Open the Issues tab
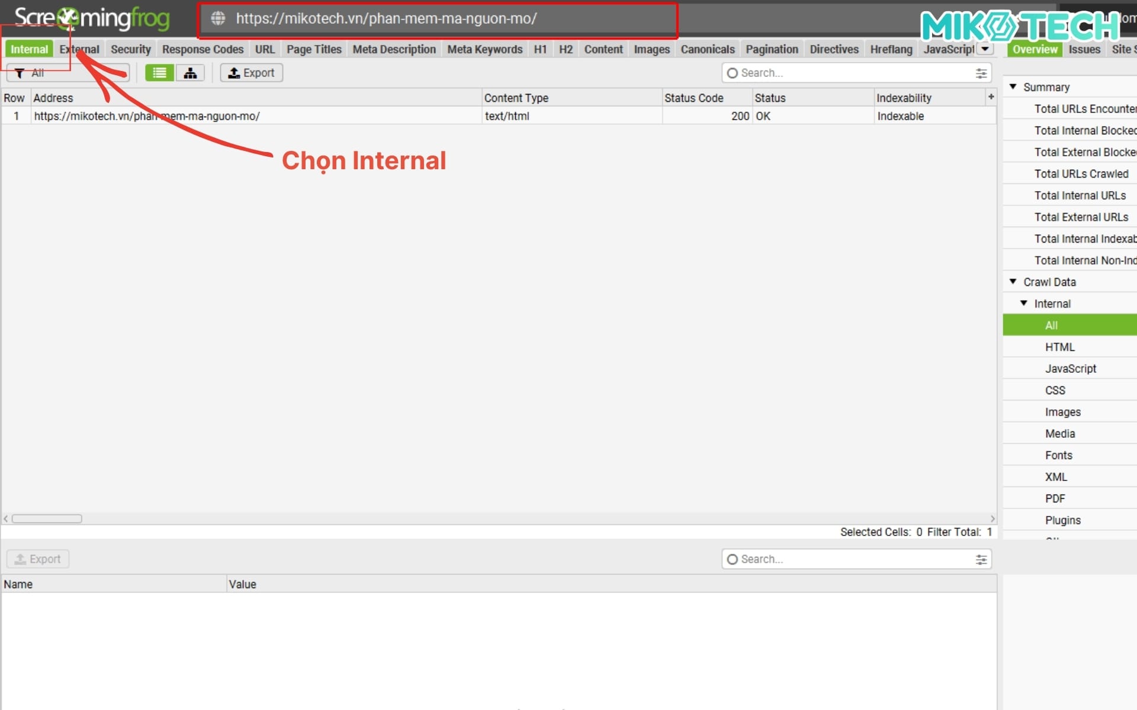The image size is (1137, 710). pos(1084,49)
